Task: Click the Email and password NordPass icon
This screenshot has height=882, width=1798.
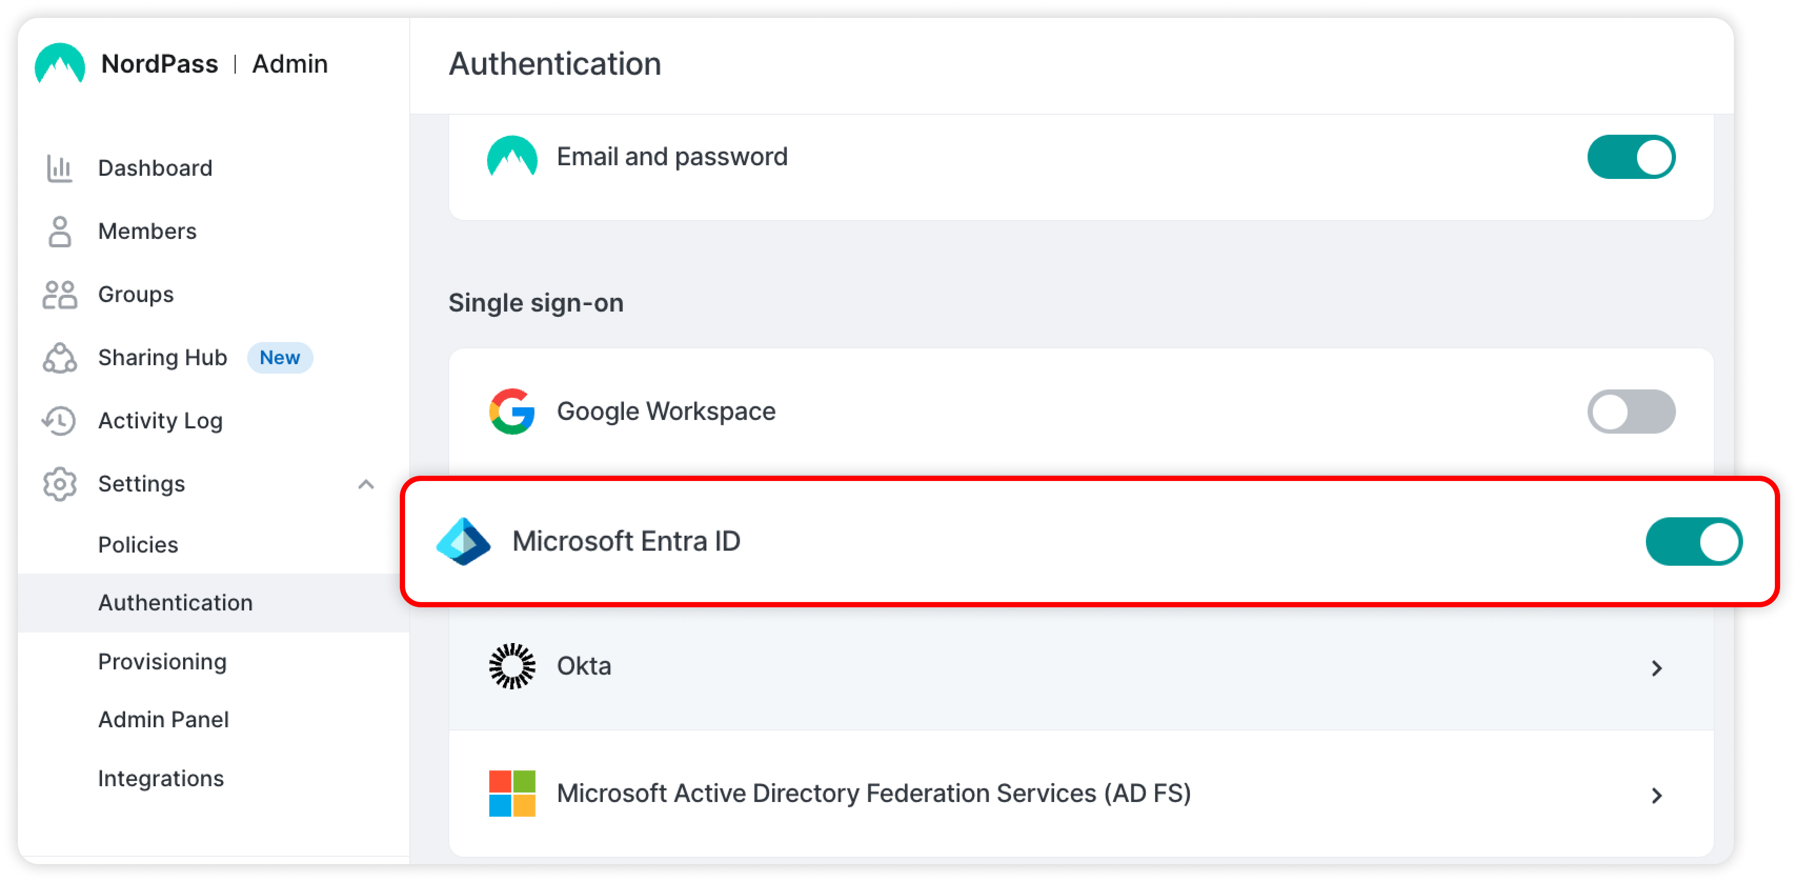Action: (512, 156)
